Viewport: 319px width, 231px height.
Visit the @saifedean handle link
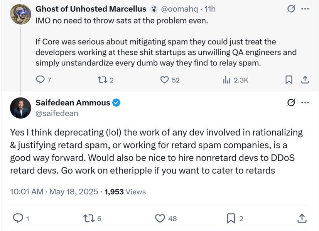tap(57, 113)
